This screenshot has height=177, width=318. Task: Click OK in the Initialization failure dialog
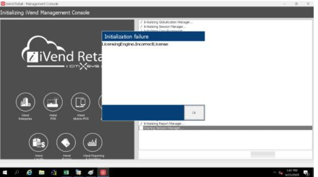coord(194,113)
